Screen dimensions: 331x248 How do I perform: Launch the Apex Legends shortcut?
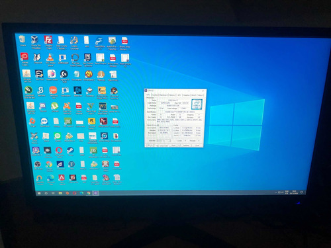click(x=62, y=180)
